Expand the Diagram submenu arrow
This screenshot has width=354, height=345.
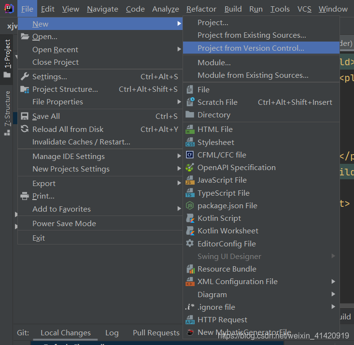pos(333,294)
